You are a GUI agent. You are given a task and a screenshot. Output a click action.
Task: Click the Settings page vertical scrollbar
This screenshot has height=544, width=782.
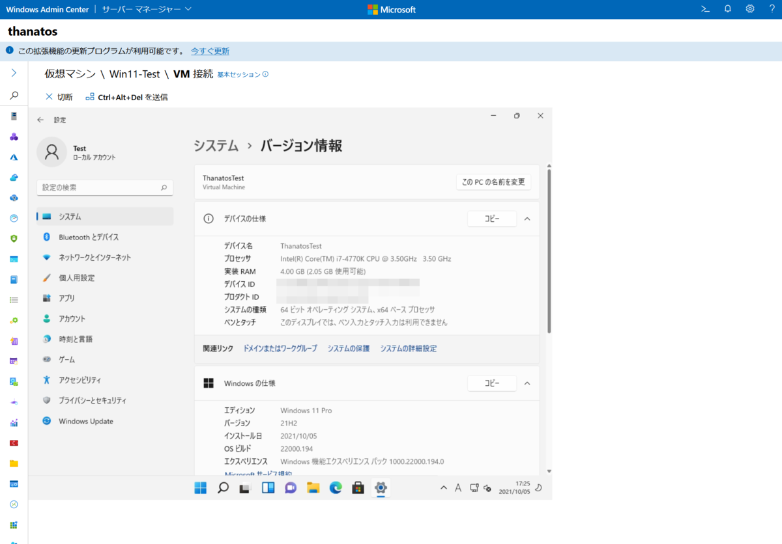[549, 251]
